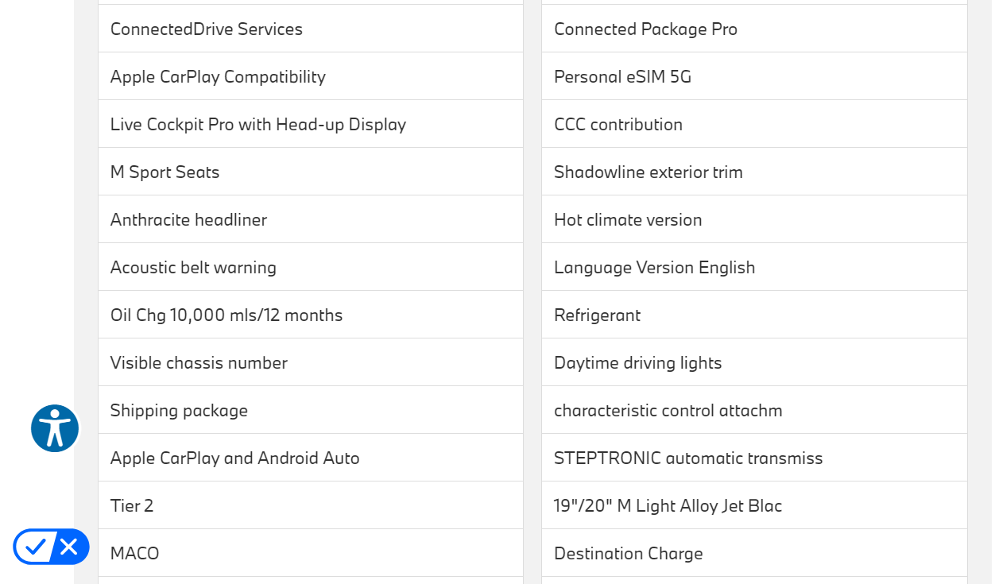Select Hot climate version row

point(628,220)
